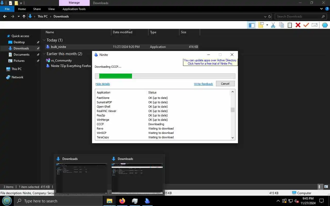
Task: Open recent locations dropdown chevron
Action: 19,16
